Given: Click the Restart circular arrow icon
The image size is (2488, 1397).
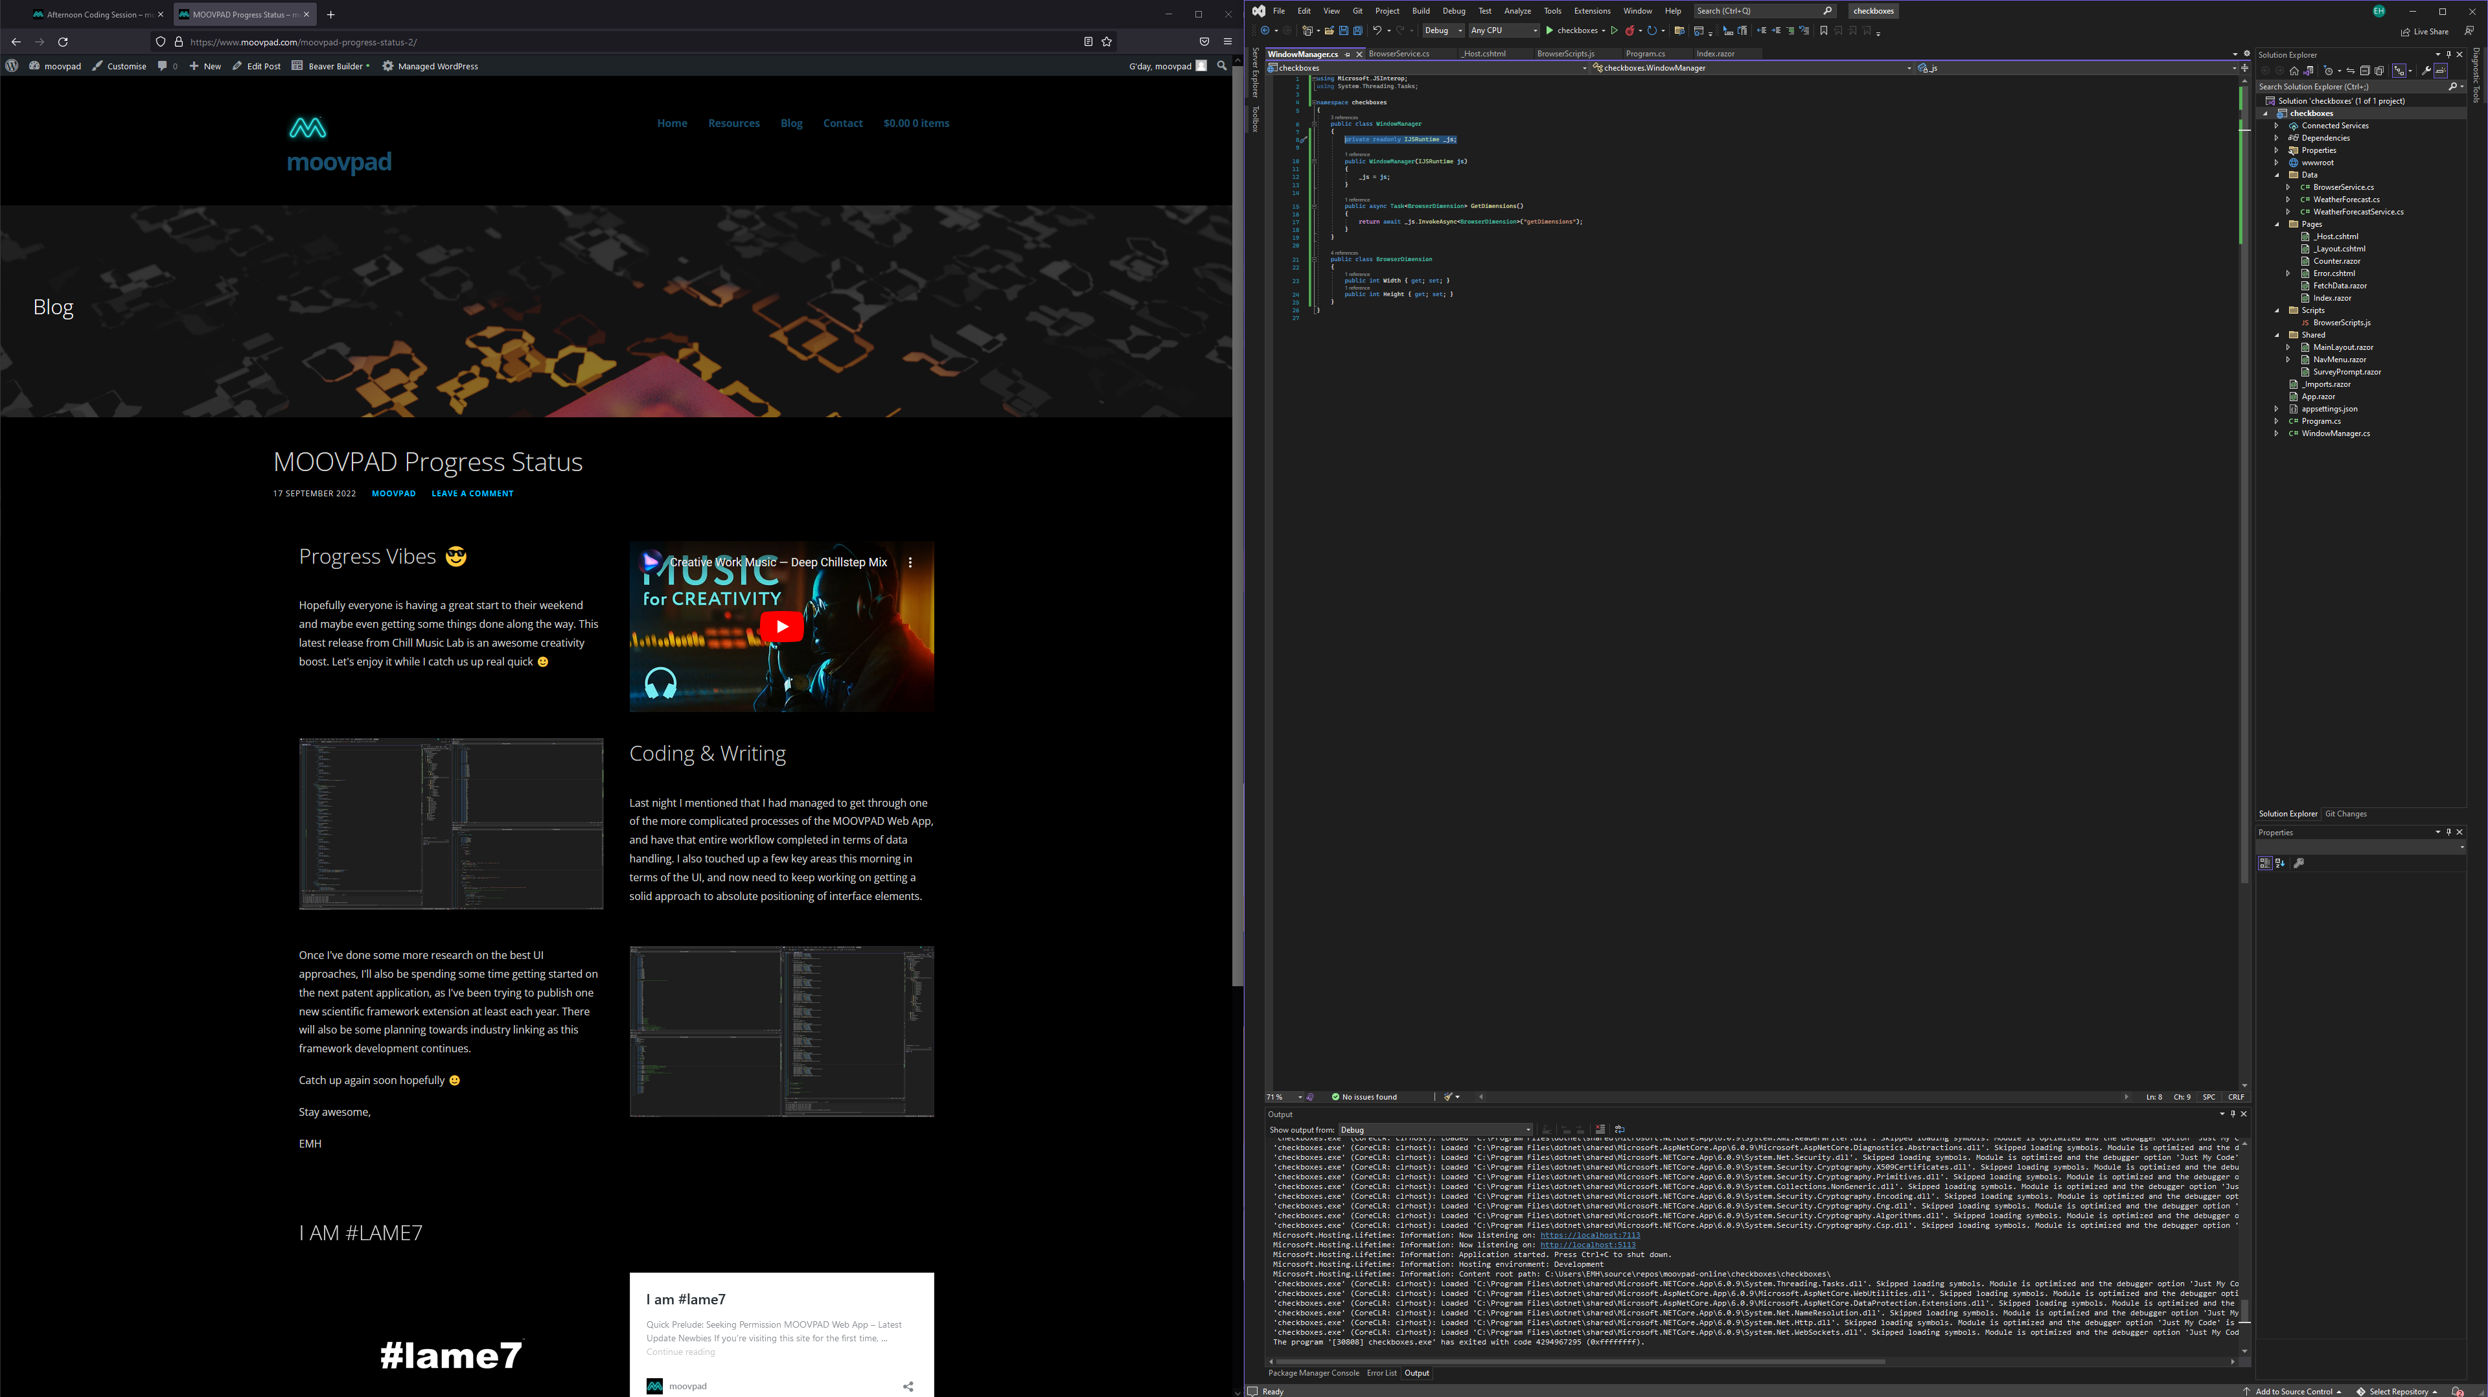Looking at the screenshot, I should click(x=1652, y=31).
